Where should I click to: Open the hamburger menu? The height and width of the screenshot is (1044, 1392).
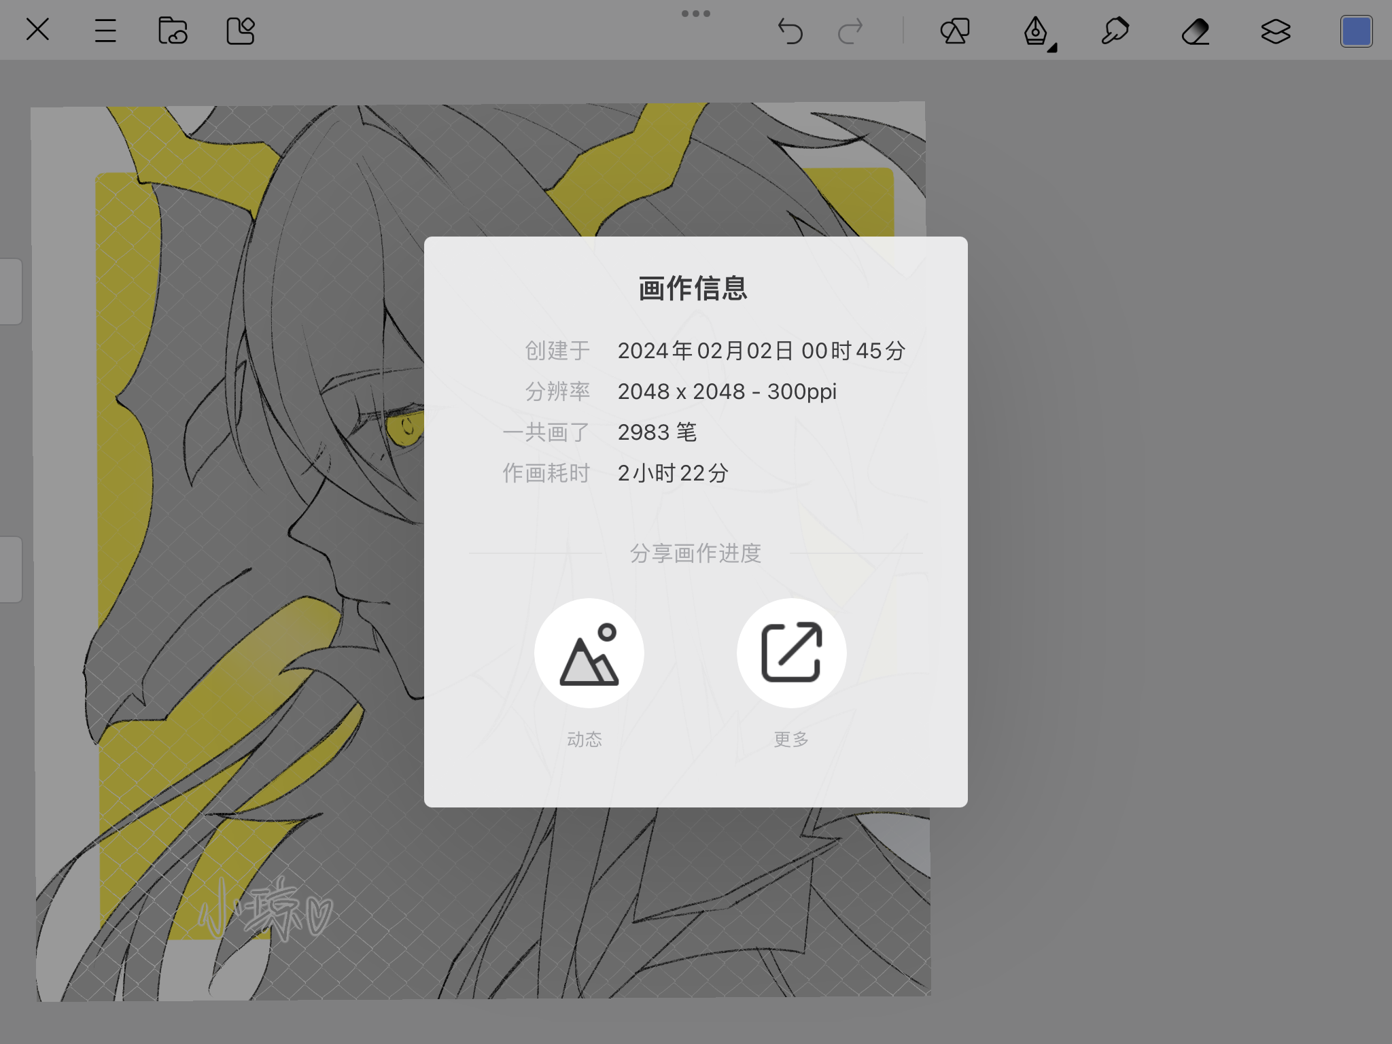[x=105, y=31]
